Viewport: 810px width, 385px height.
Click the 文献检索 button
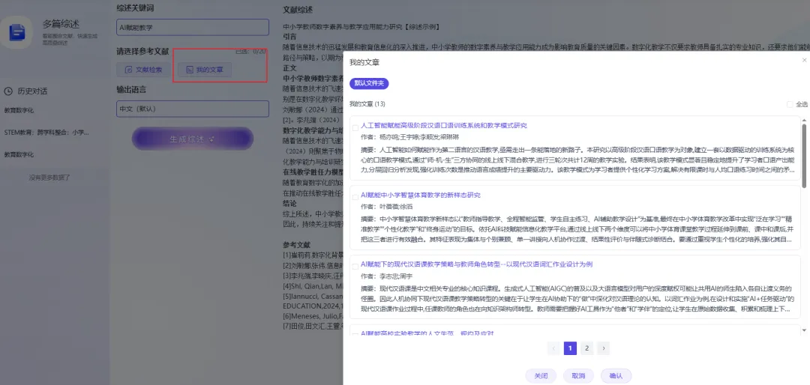[144, 70]
